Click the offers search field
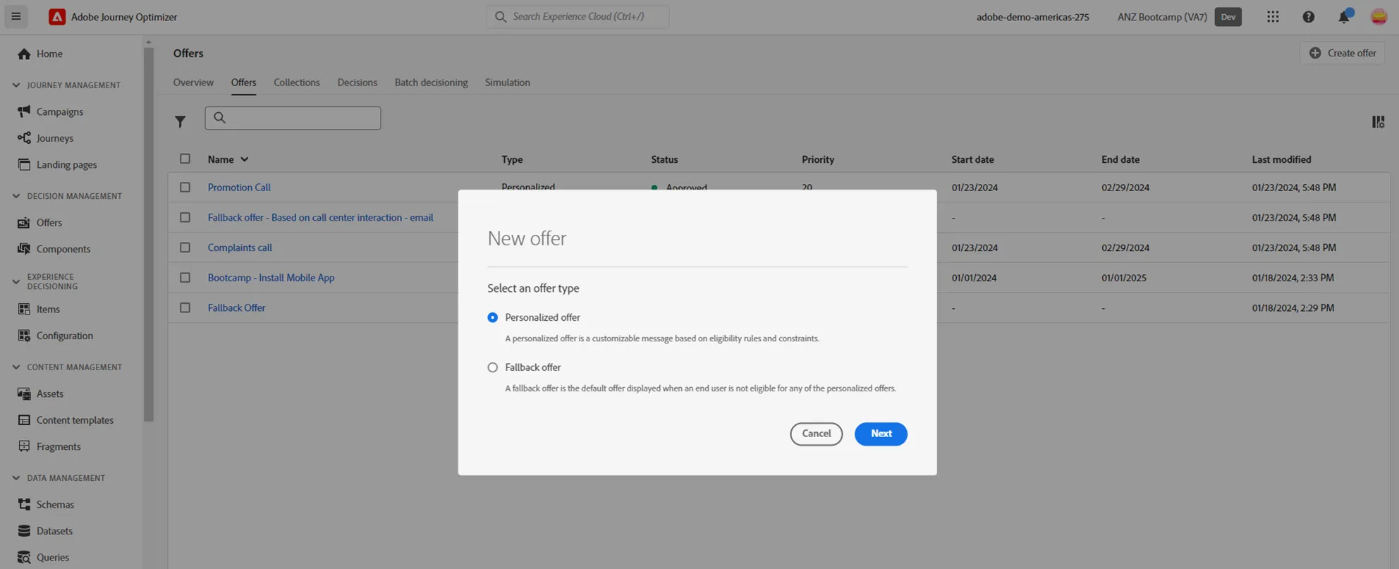The height and width of the screenshot is (569, 1399). point(293,118)
